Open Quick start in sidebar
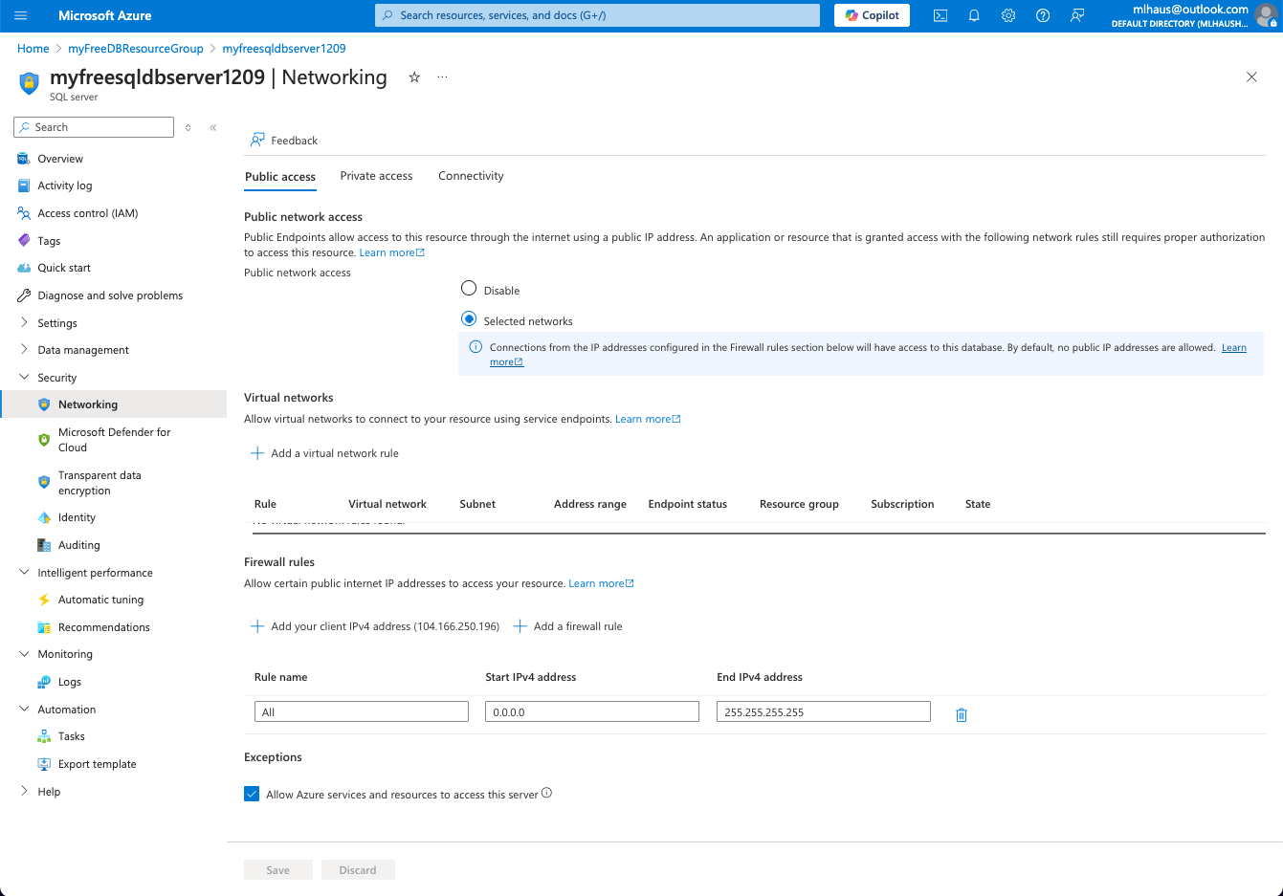Viewport: 1283px width, 896px height. click(x=64, y=268)
